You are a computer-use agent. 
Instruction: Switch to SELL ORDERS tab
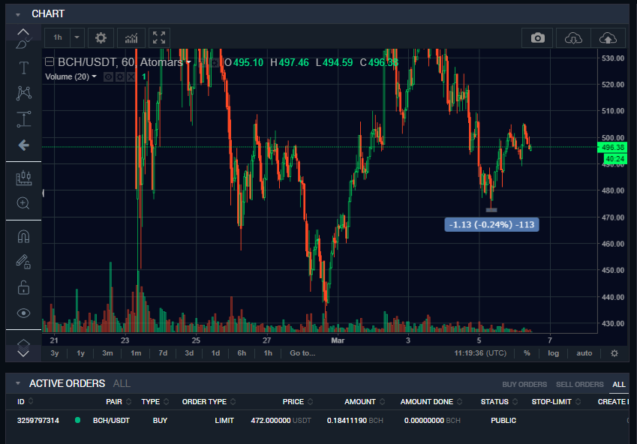pos(580,384)
